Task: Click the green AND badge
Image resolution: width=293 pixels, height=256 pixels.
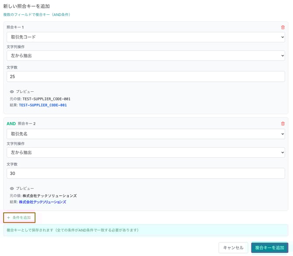Action: coord(11,124)
